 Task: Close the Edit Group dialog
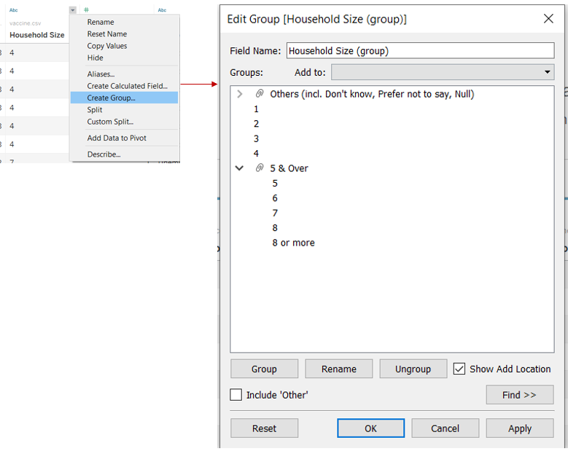click(x=548, y=19)
